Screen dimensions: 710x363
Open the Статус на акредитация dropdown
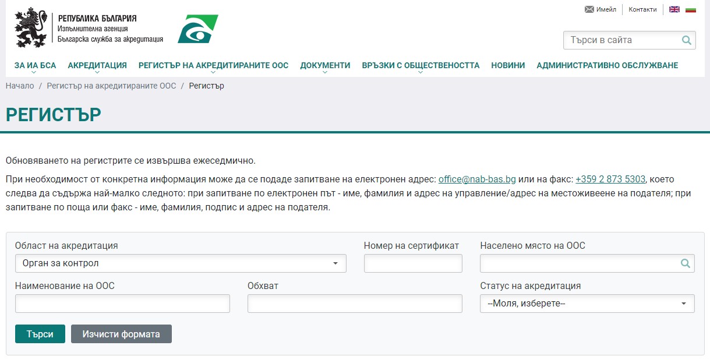[587, 304]
